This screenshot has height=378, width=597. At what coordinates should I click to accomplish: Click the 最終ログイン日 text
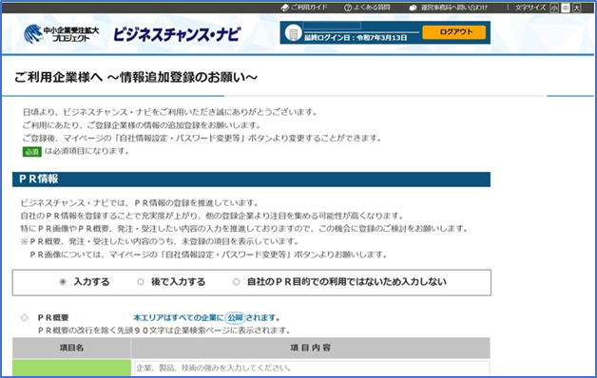pyautogui.click(x=356, y=38)
